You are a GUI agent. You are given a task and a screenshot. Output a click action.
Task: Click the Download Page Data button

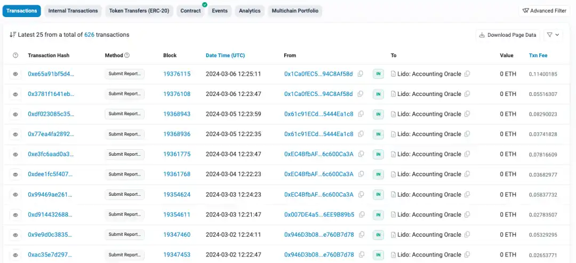click(x=508, y=35)
